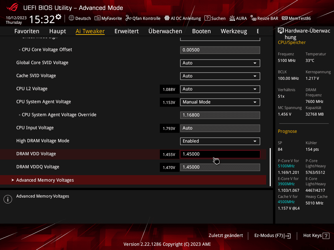Click DRAM VDDQ Voltage input field
334x250 pixels.
click(x=220, y=167)
